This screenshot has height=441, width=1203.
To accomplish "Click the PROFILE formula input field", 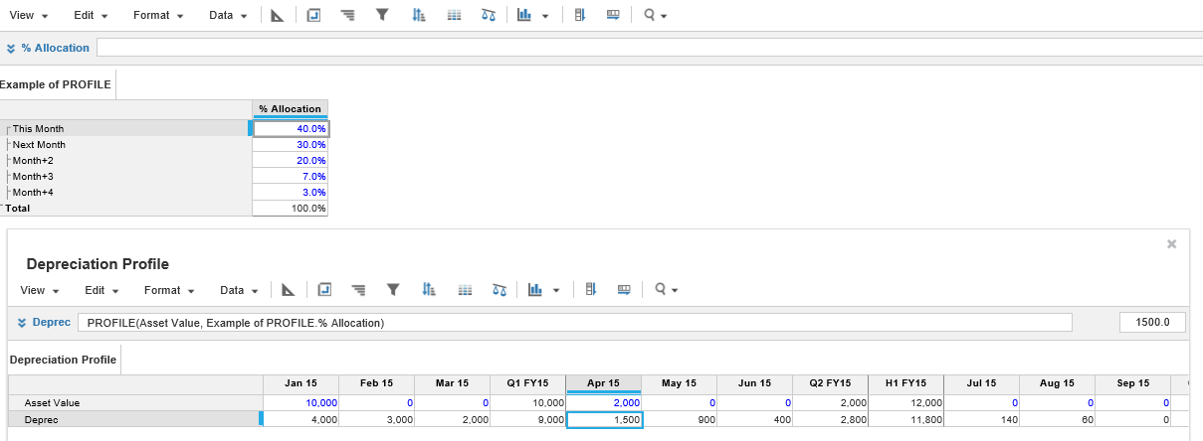I will point(575,322).
